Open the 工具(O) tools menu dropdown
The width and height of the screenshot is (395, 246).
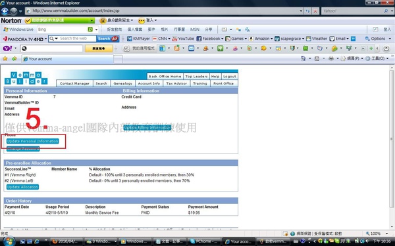(387, 58)
